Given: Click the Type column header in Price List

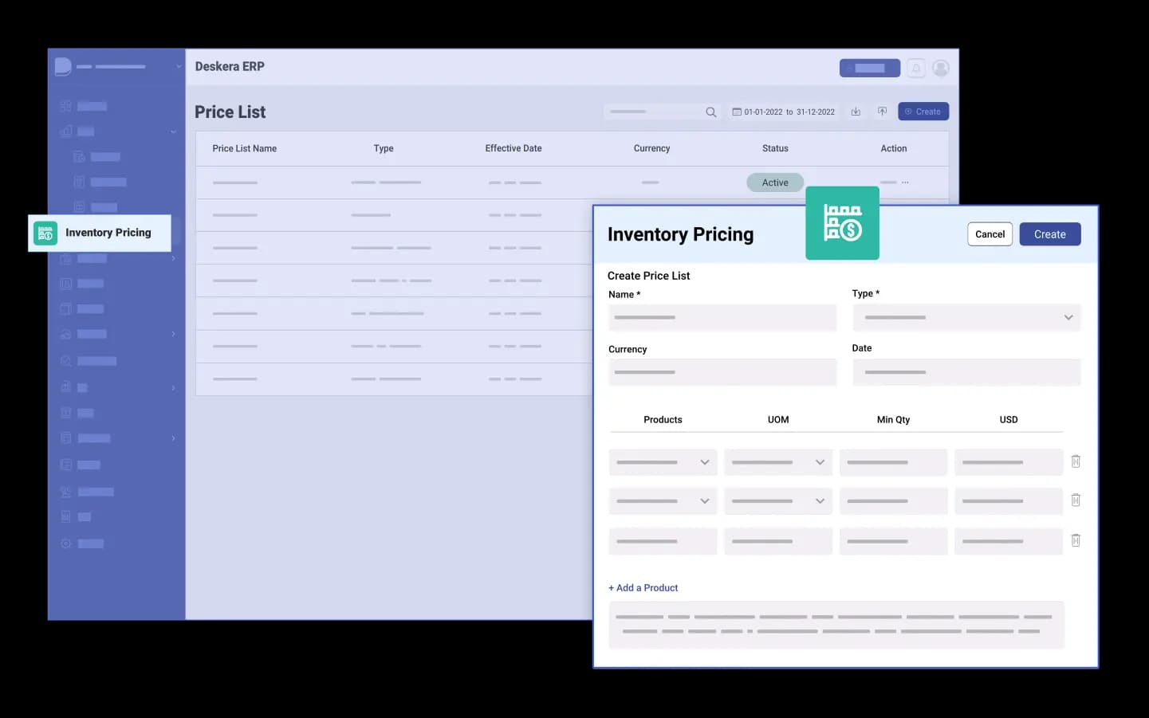Looking at the screenshot, I should click(x=384, y=149).
